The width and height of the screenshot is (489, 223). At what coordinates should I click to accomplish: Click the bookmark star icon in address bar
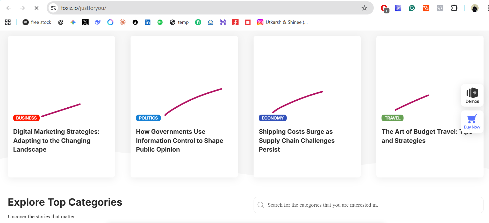364,8
